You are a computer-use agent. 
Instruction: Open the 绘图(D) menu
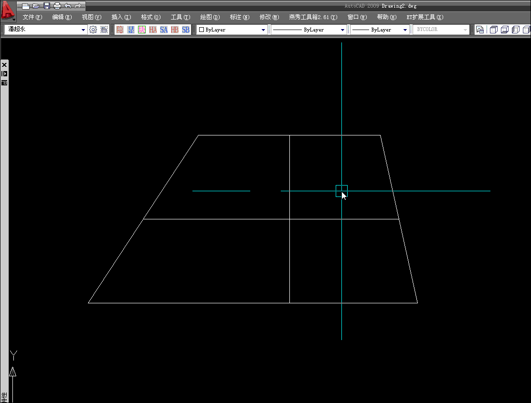click(x=210, y=17)
